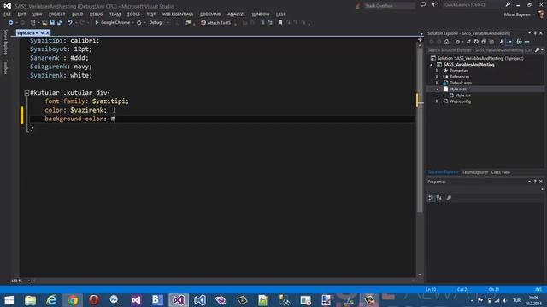Image resolution: width=547 pixels, height=307 pixels.
Task: Expand the Web.config node
Action: pos(437,101)
